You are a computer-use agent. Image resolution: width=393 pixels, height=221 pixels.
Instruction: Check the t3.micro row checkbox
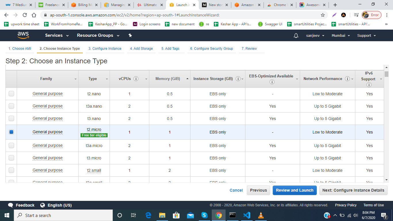[x=11, y=158]
